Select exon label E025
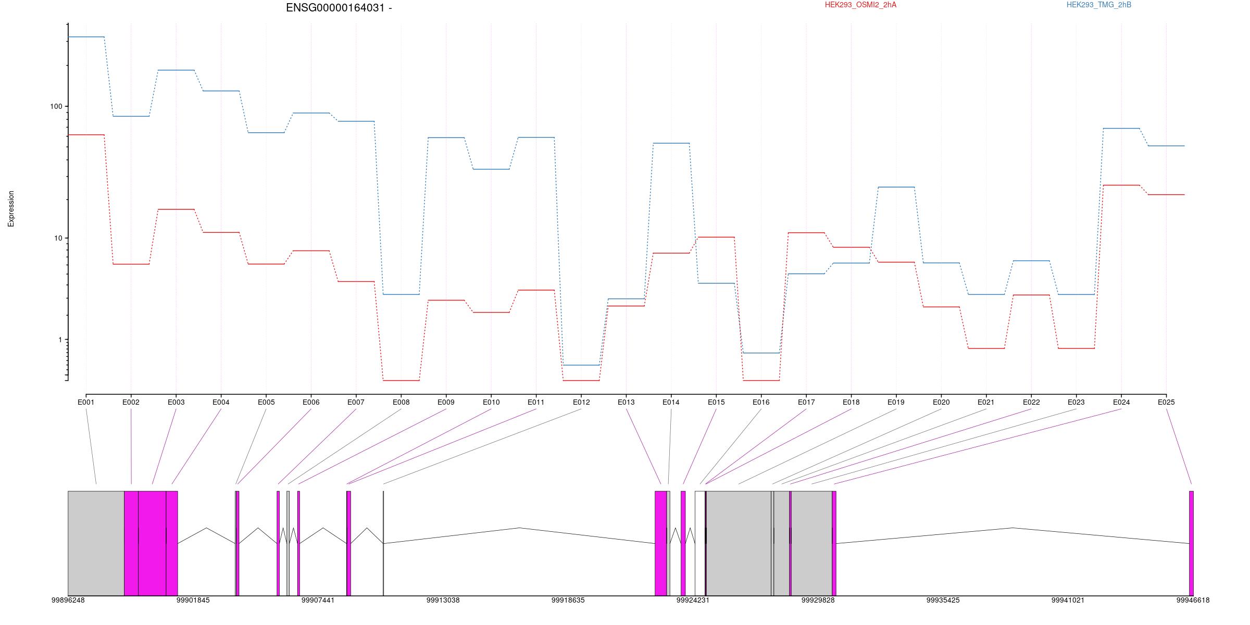Image resolution: width=1250 pixels, height=625 pixels. pos(1166,402)
